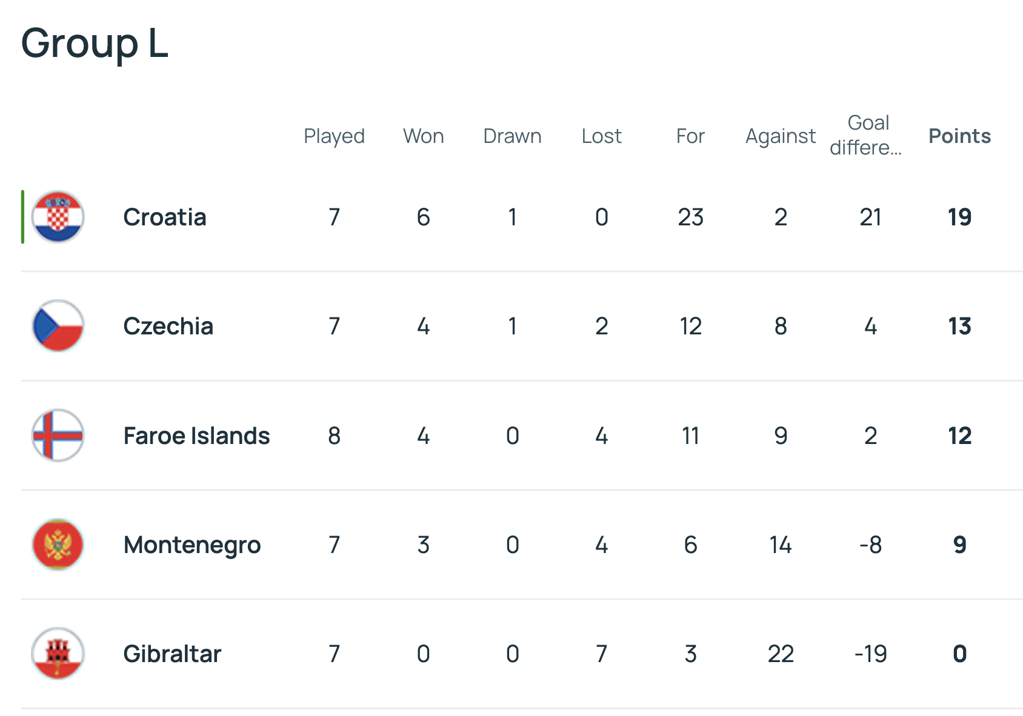Open the Croatia team link

coord(165,217)
